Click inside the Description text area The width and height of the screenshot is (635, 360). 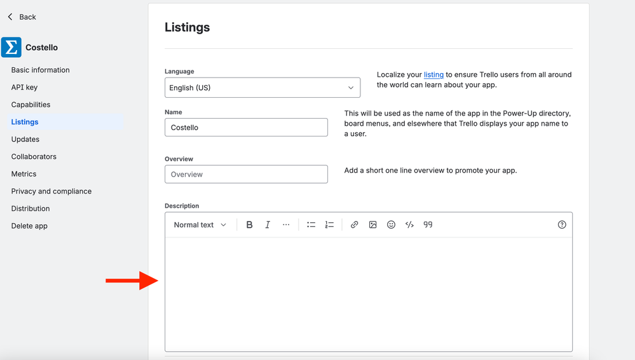(369, 294)
